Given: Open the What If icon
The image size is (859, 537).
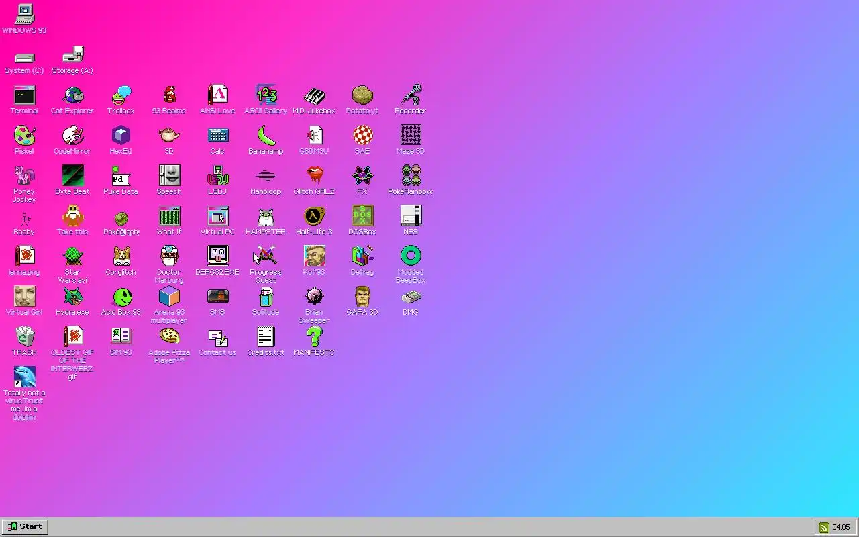Looking at the screenshot, I should coord(169,216).
